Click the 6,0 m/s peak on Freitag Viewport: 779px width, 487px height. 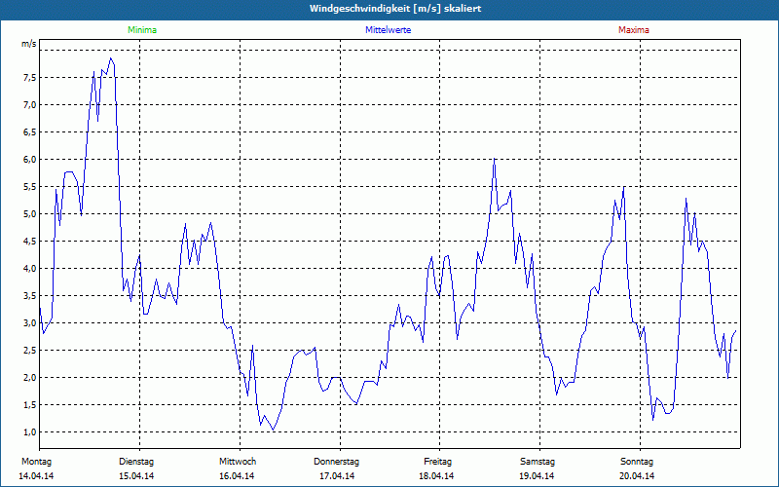494,159
